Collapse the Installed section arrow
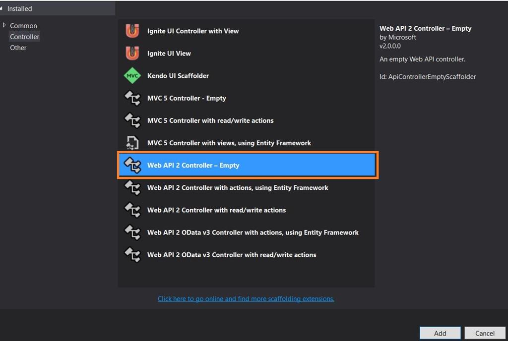Screen dimensions: 508x341 [x=1, y=8]
